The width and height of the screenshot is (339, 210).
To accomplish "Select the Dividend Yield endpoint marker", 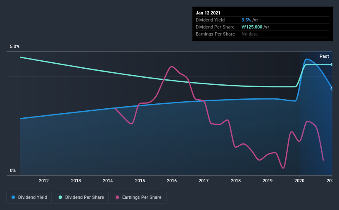I will click(x=332, y=89).
